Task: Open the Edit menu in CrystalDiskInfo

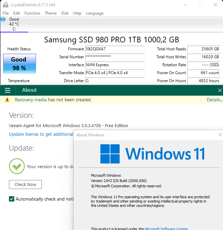Action: click(17, 13)
